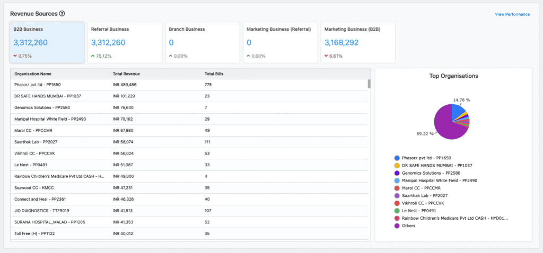Click gray arrow on Branch Business card
543x253 pixels.
click(171, 56)
